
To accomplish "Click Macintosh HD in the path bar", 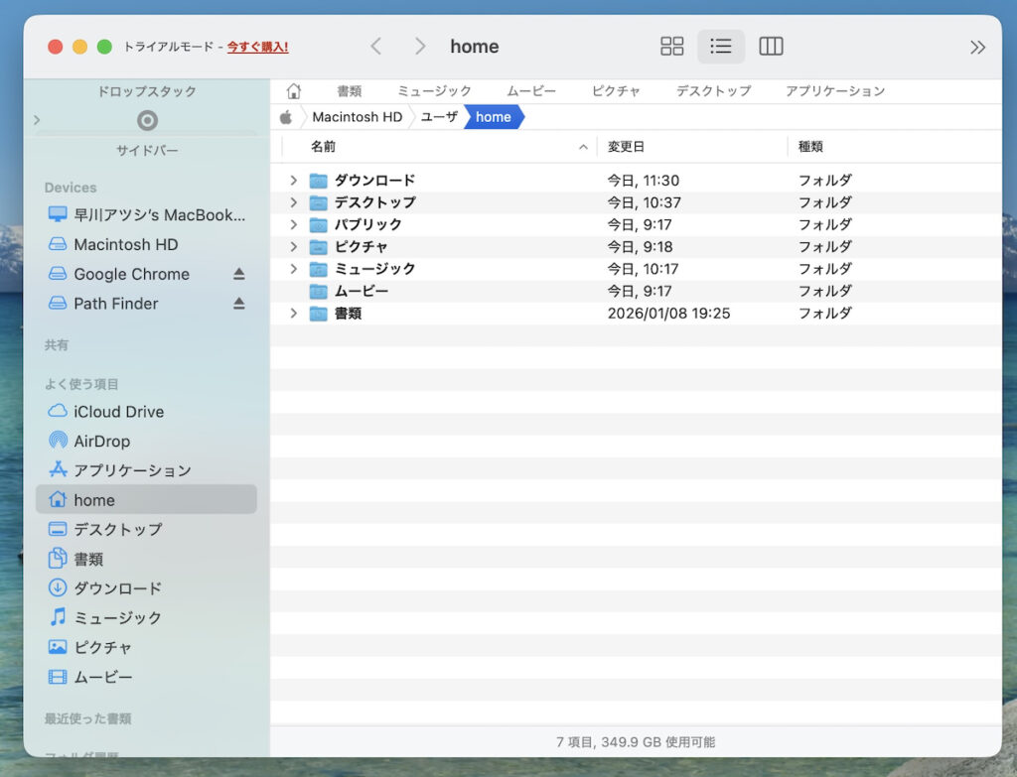I will [x=357, y=117].
